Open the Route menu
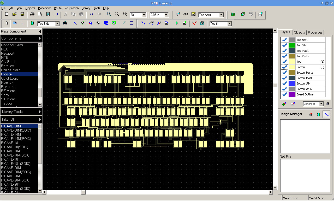Screen dimensions: 334x201 coord(58,8)
